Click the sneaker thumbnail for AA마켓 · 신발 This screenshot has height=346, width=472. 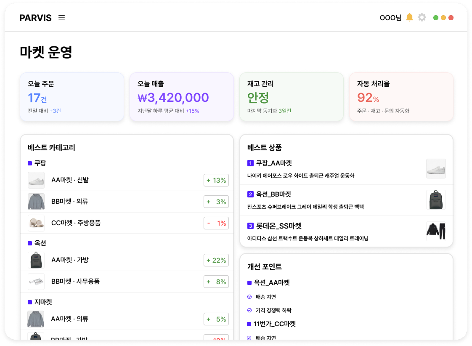tap(36, 180)
